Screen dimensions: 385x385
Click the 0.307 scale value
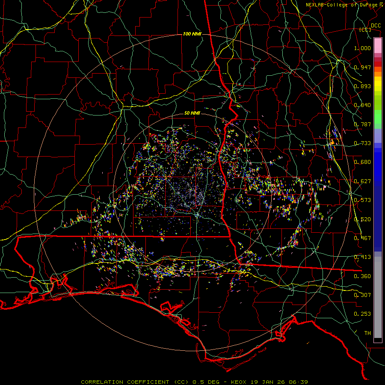point(362,295)
